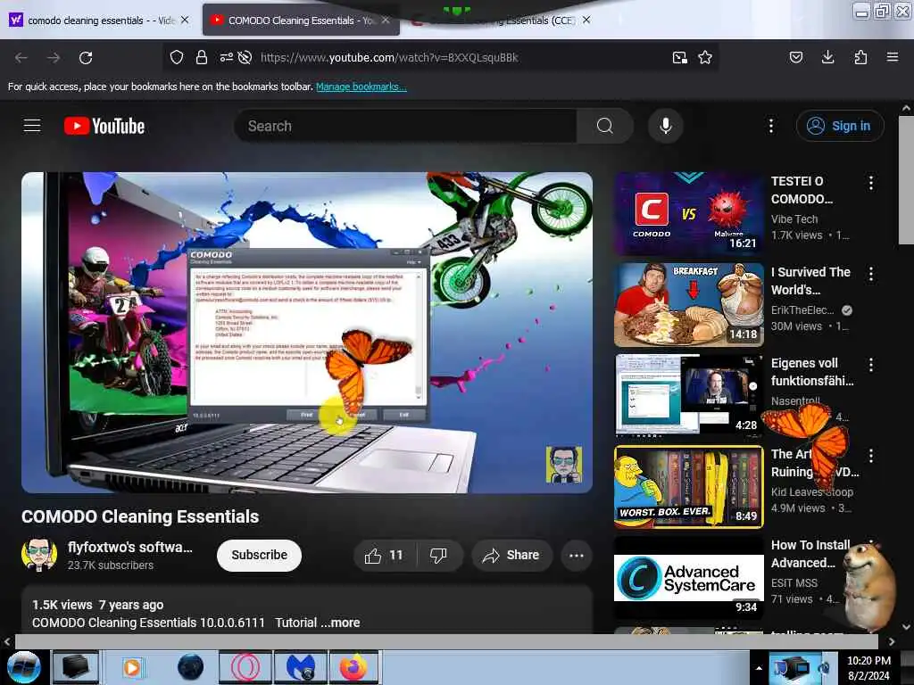Click the YouTube search input field

[x=405, y=126]
